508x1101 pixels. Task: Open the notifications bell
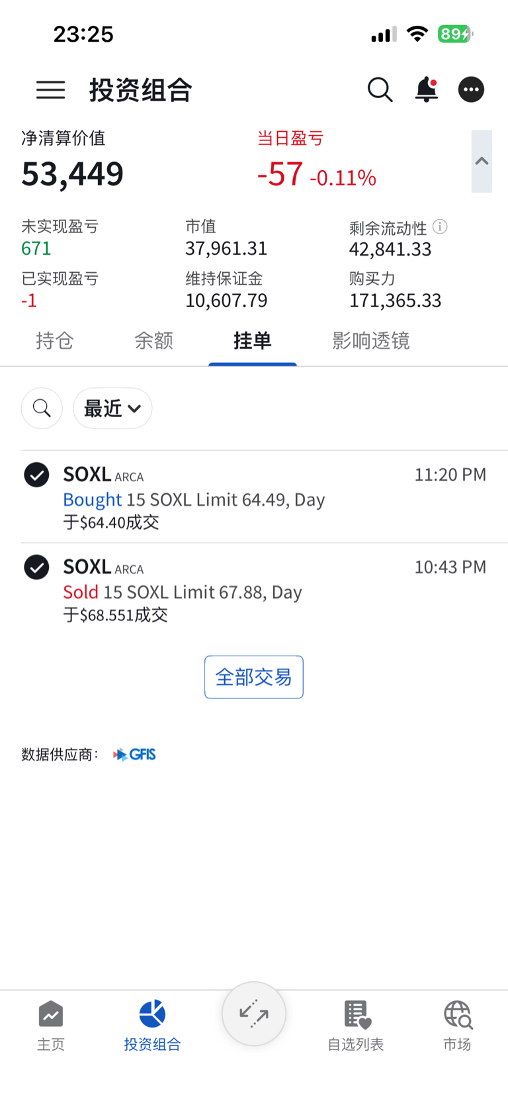click(x=427, y=89)
